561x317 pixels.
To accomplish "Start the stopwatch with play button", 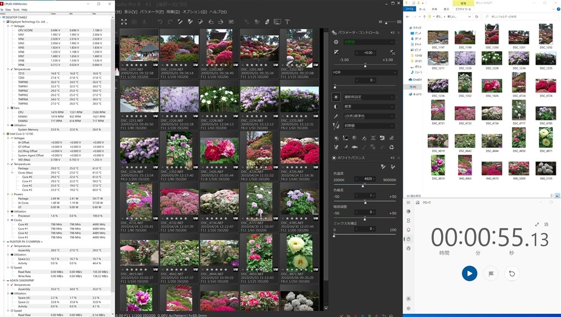I will 469,273.
